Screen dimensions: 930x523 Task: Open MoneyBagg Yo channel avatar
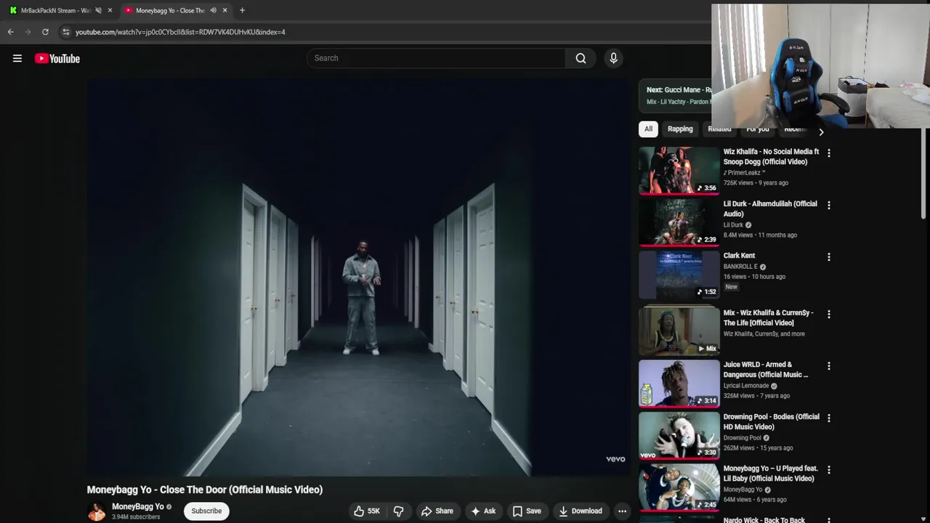pos(97,512)
